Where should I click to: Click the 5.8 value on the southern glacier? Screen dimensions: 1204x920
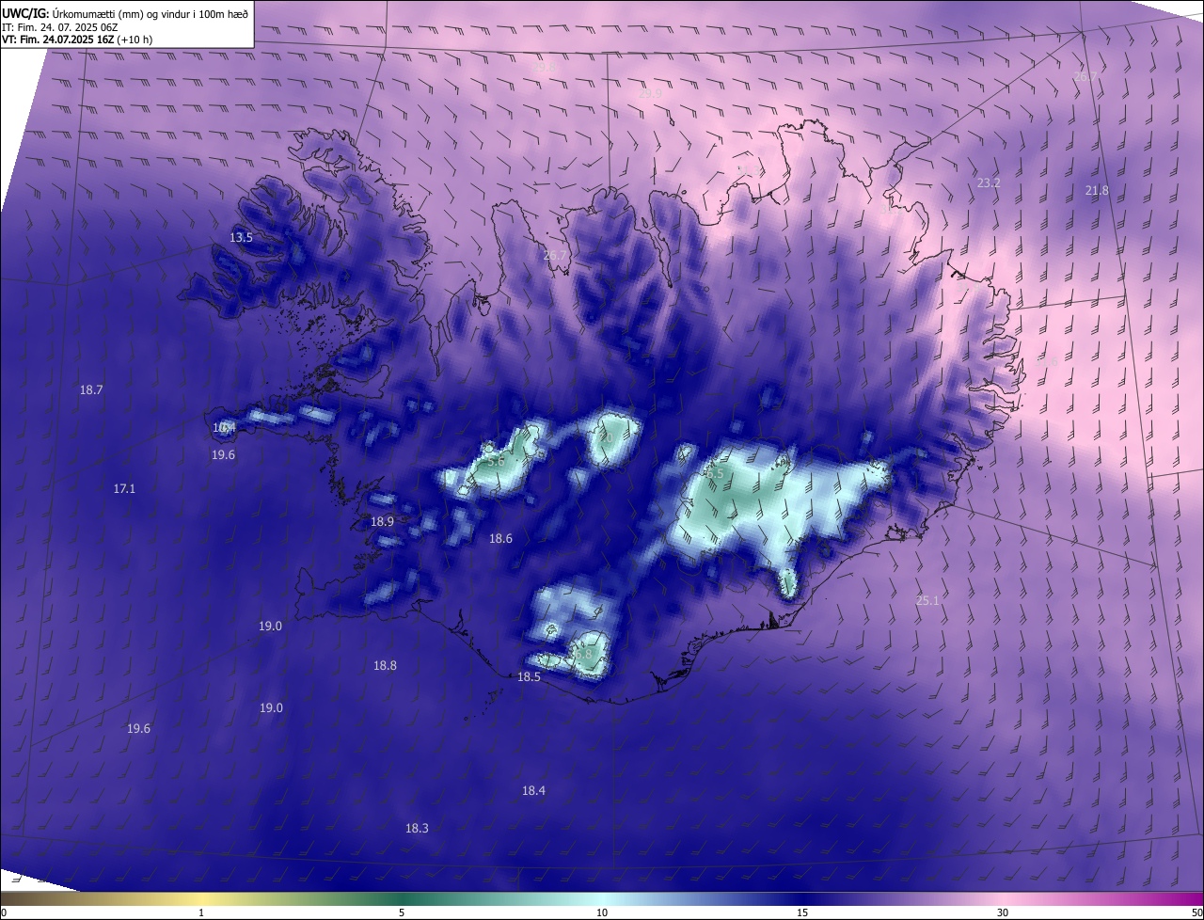pyautogui.click(x=583, y=653)
